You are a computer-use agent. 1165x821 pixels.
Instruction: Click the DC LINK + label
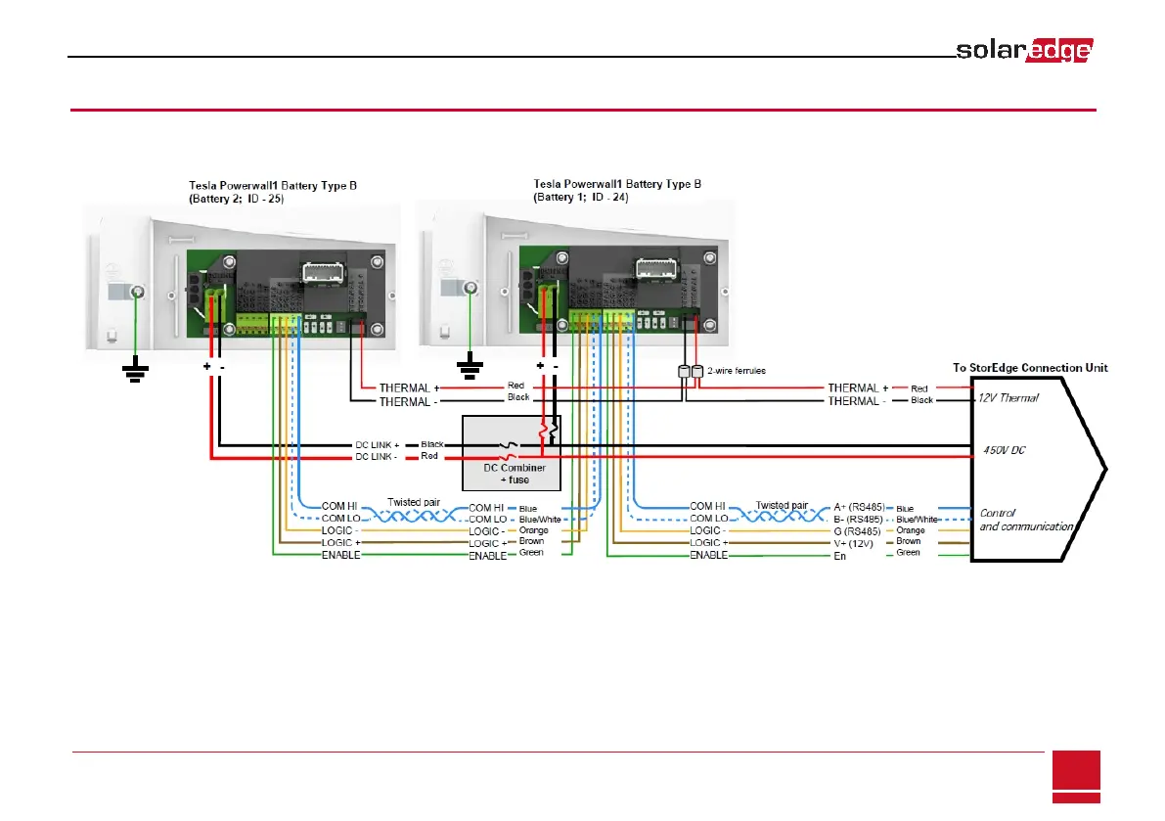[x=377, y=445]
